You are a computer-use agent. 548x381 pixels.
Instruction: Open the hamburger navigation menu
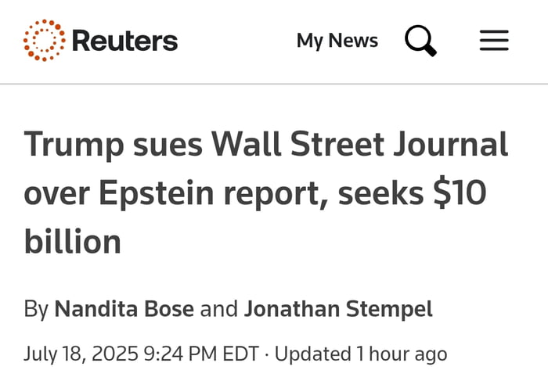point(494,41)
